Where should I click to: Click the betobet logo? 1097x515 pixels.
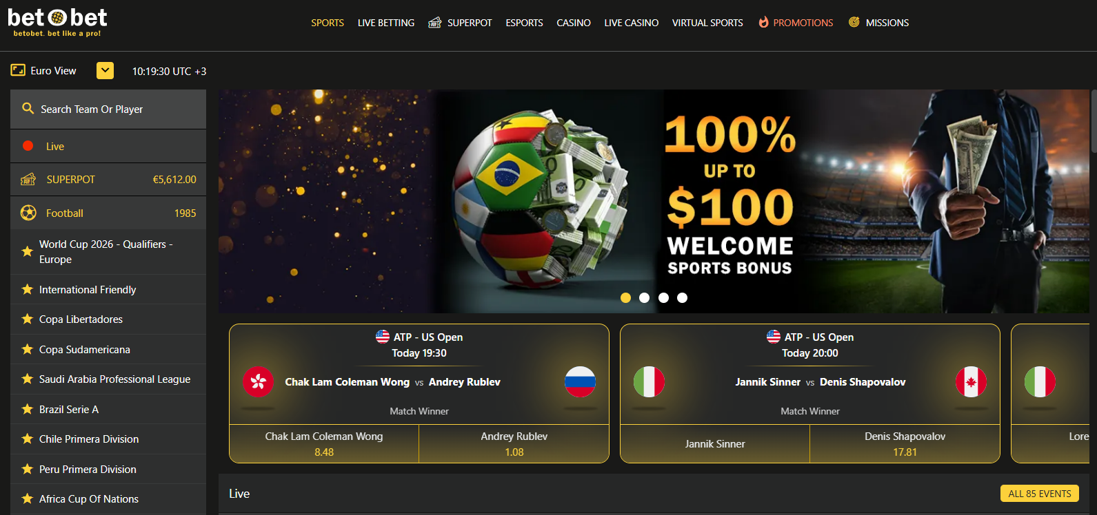58,22
